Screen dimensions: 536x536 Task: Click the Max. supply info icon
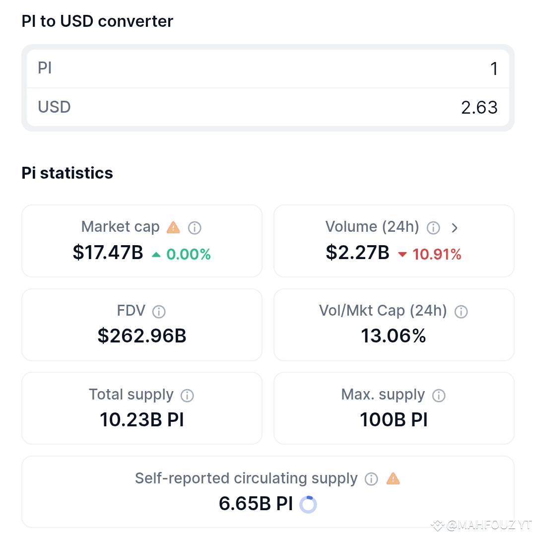click(439, 396)
